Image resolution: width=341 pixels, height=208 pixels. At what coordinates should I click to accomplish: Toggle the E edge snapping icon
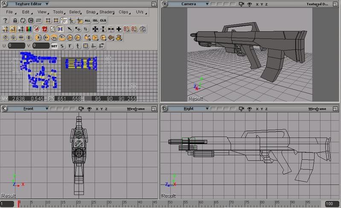[72, 20]
